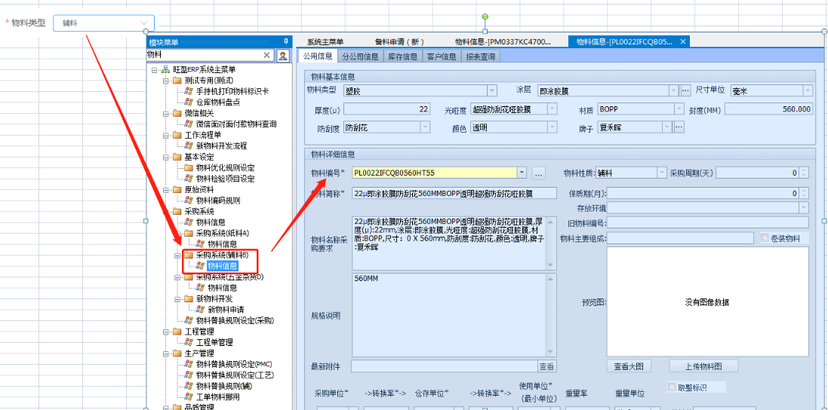The width and height of the screenshot is (828, 410).
Task: Click the icon of 物料信息 under 采购系统(五金杂货D)
Action: (200, 288)
